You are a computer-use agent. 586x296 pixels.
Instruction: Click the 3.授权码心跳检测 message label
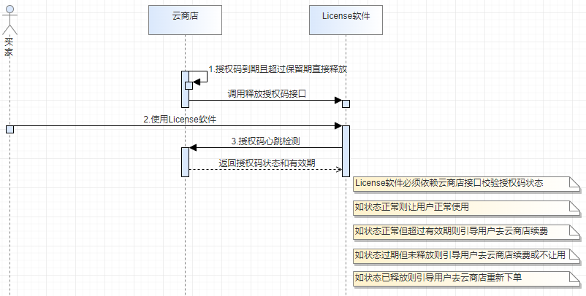point(266,140)
